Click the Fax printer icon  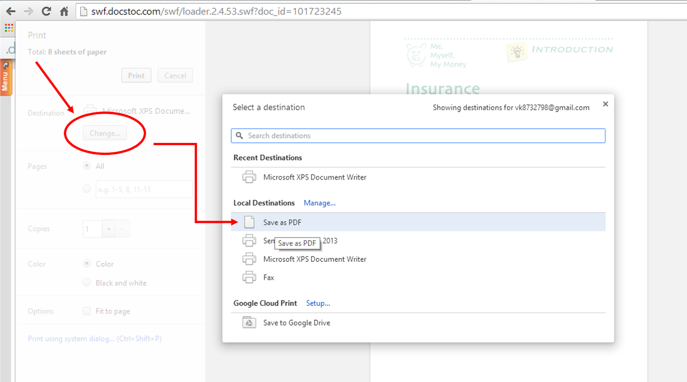point(249,277)
